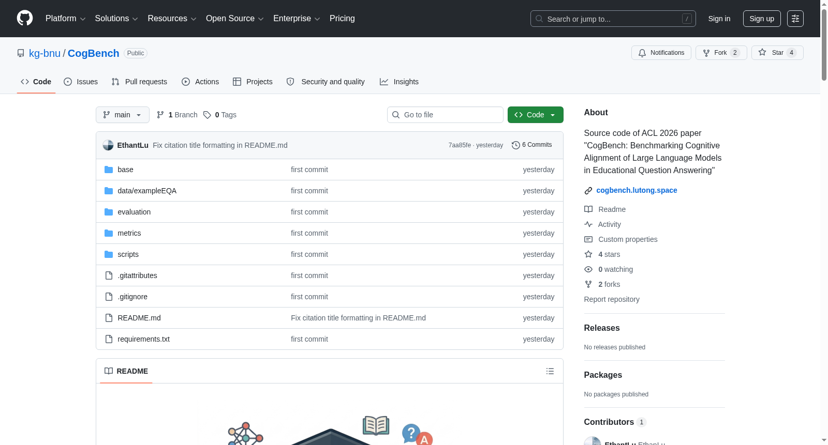The width and height of the screenshot is (828, 445).
Task: Click Report repository link
Action: [x=612, y=299]
